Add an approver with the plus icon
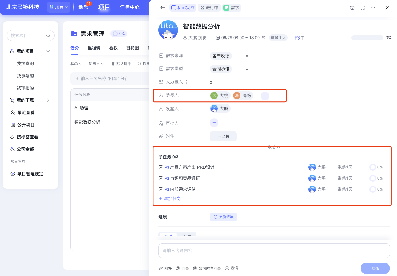 (x=214, y=123)
